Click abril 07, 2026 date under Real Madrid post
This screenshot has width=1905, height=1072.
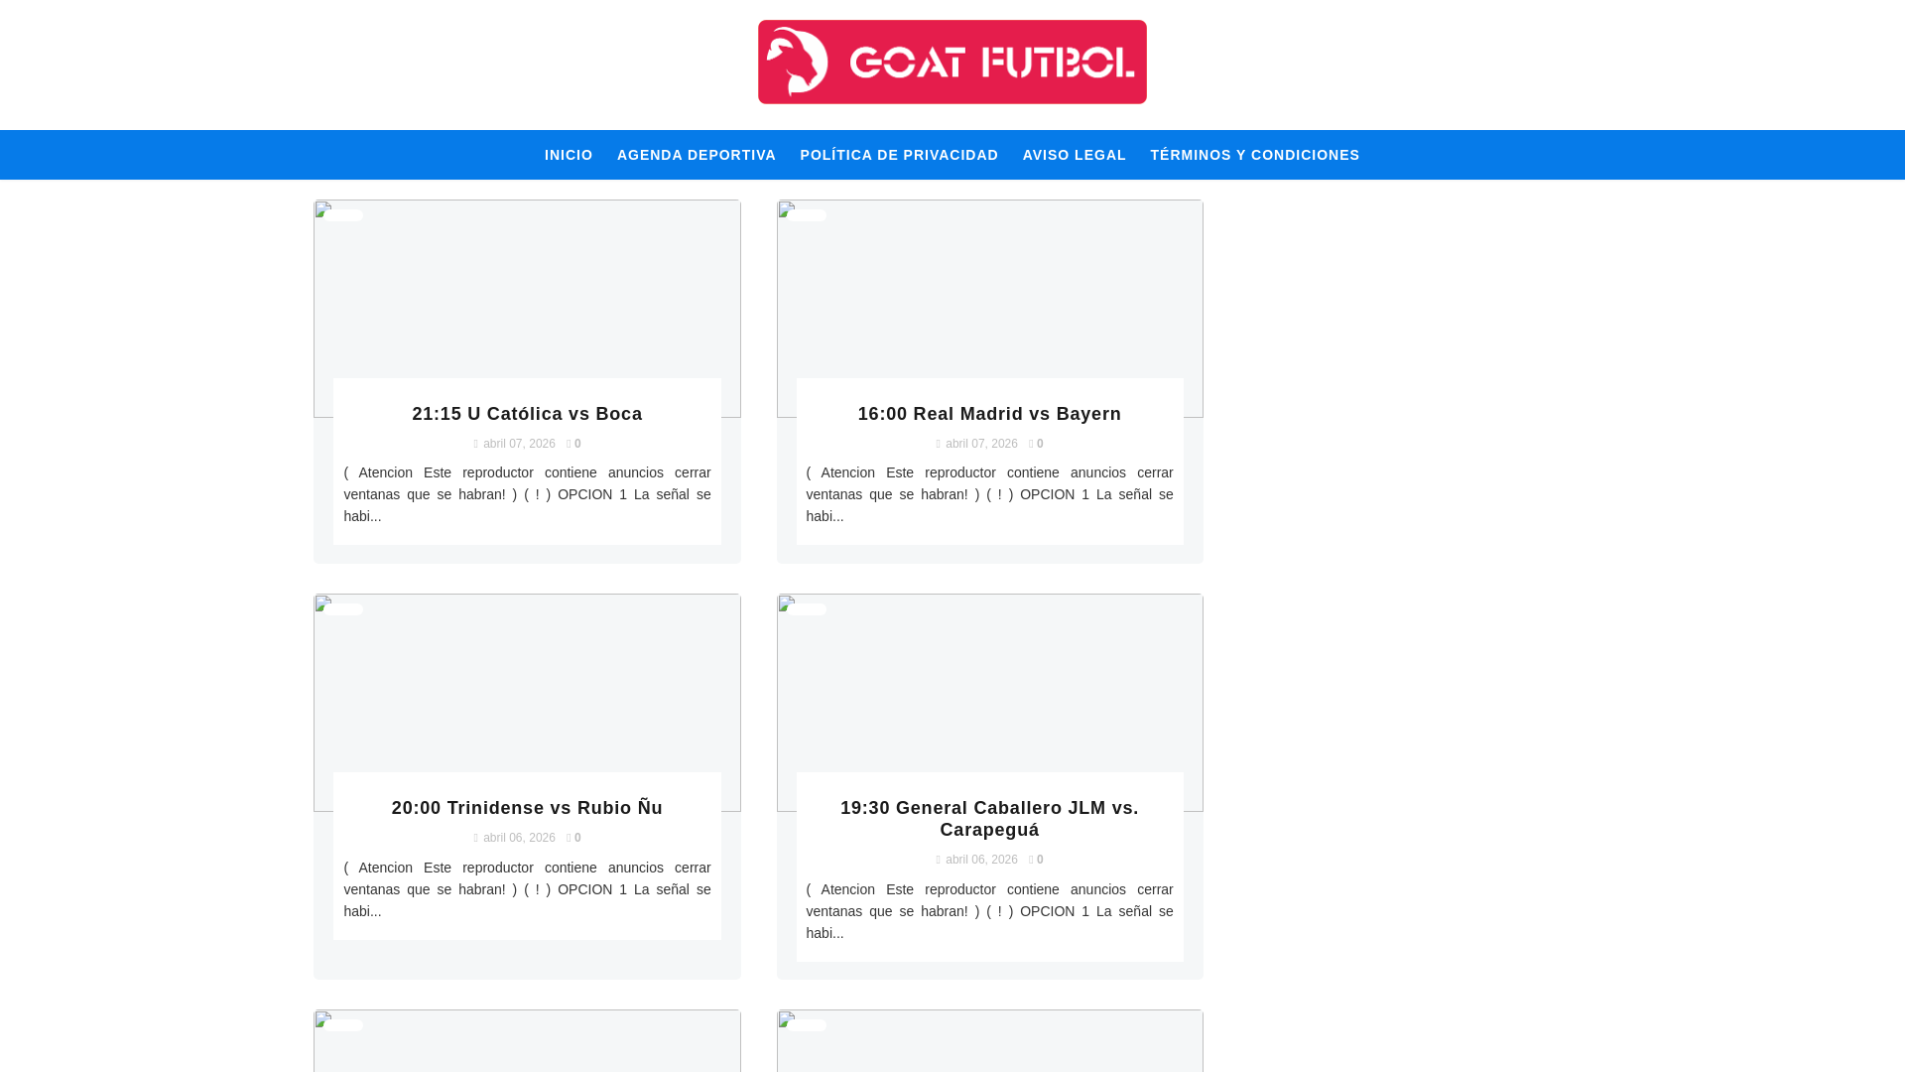pos(981,444)
